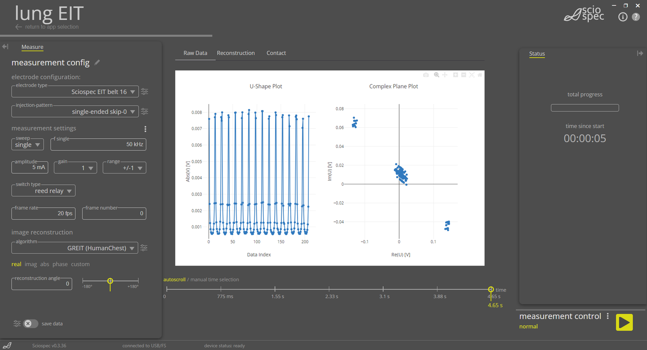Open the switch type reed relay dropdown
Screen dimensions: 647x350
pos(69,191)
